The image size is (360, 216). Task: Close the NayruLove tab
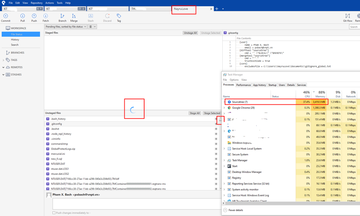click(x=211, y=9)
